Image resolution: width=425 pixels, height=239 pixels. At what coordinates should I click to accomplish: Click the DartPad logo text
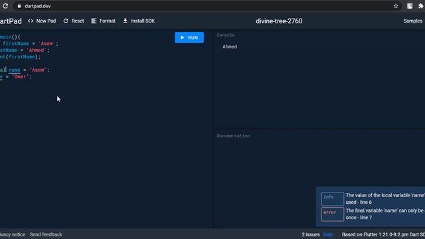click(x=11, y=21)
